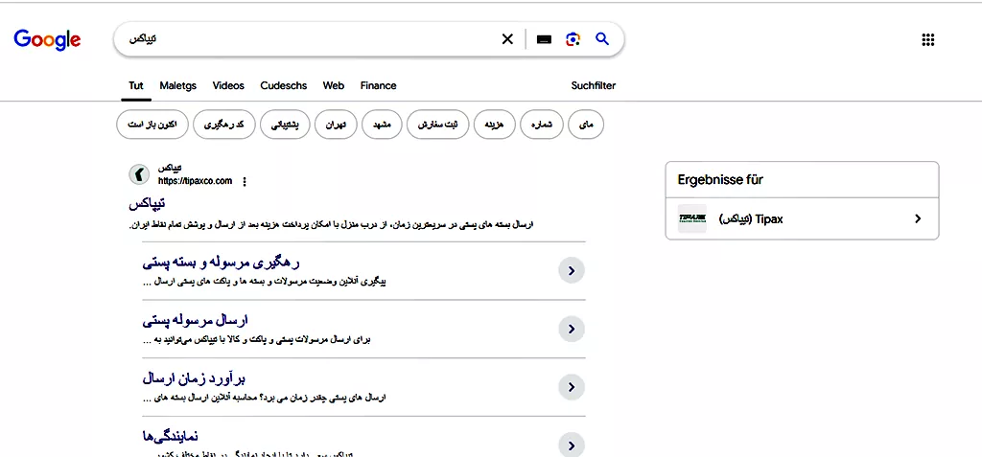This screenshot has width=982, height=457.
Task: Click the 'تهران' filter chip
Action: 336,125
